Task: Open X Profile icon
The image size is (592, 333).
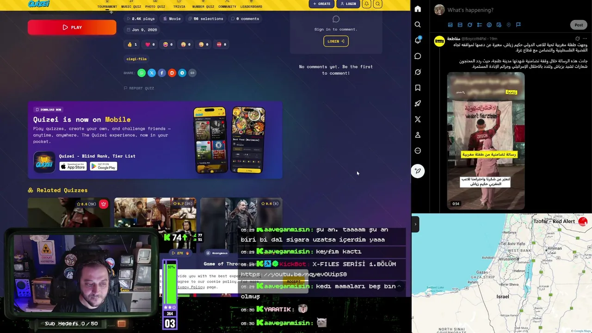Action: point(418,135)
